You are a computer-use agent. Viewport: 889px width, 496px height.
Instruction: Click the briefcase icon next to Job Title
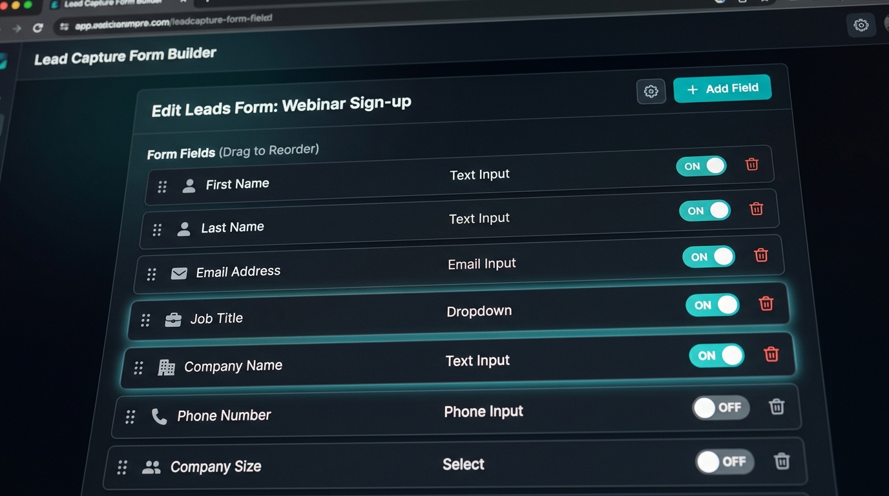point(173,320)
